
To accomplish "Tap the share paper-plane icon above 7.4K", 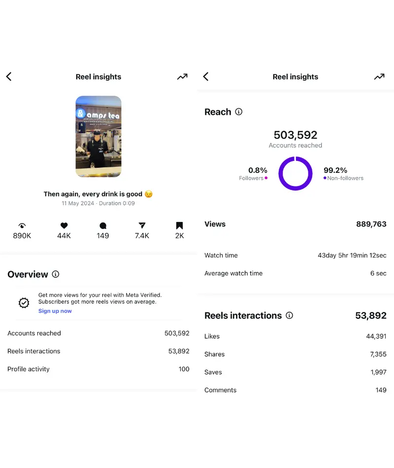I will click(142, 226).
